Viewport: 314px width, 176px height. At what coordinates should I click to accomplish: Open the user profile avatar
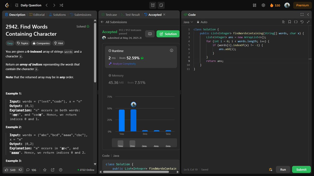click(x=287, y=5)
